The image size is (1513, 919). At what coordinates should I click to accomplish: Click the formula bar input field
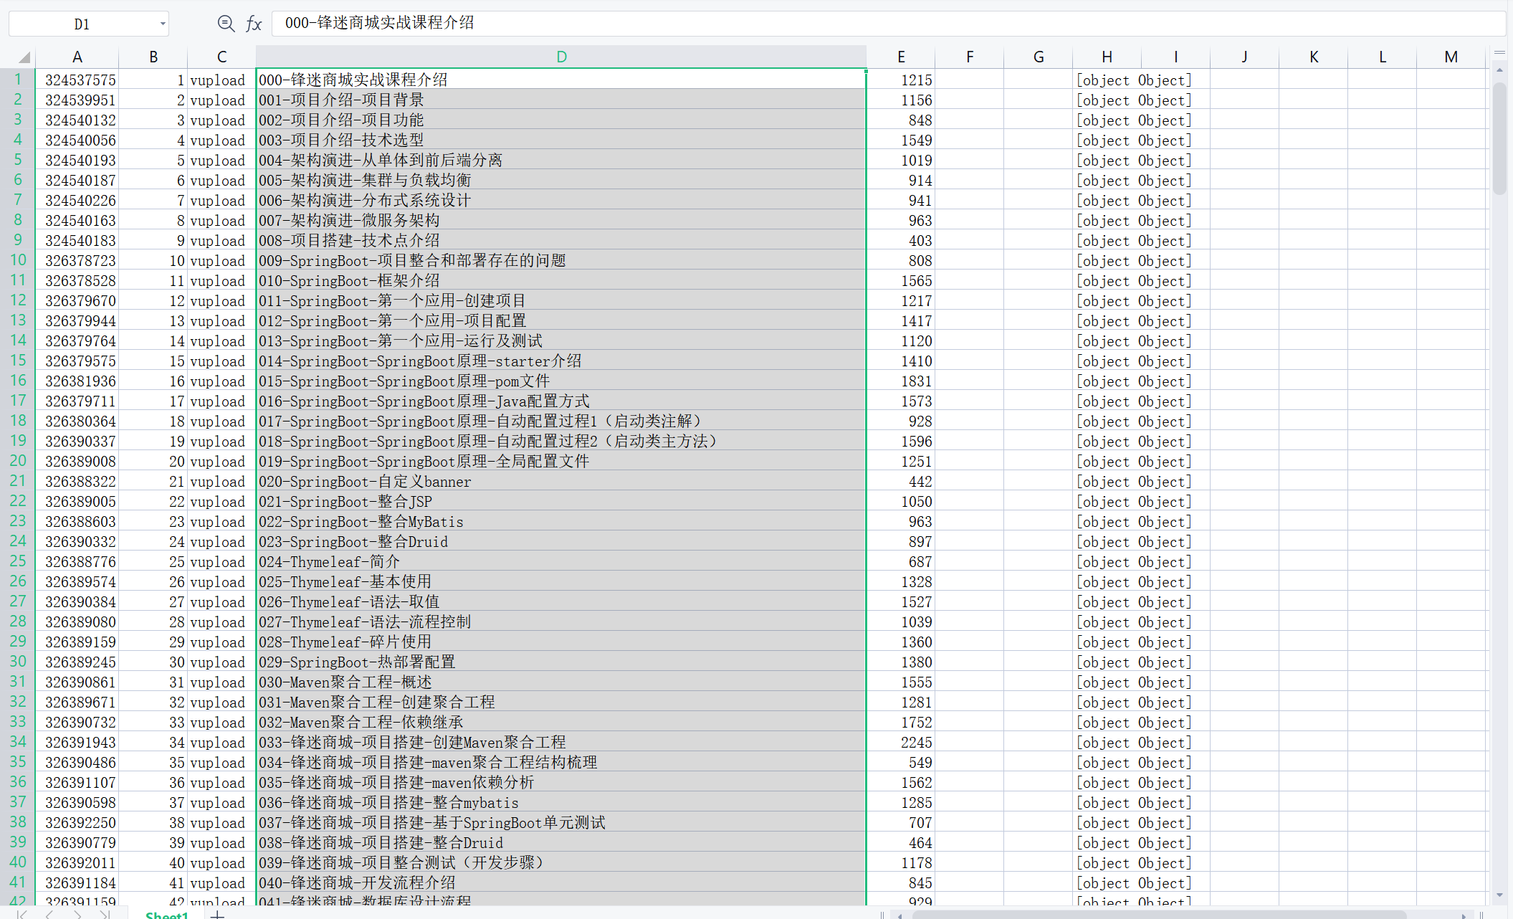pyautogui.click(x=860, y=23)
